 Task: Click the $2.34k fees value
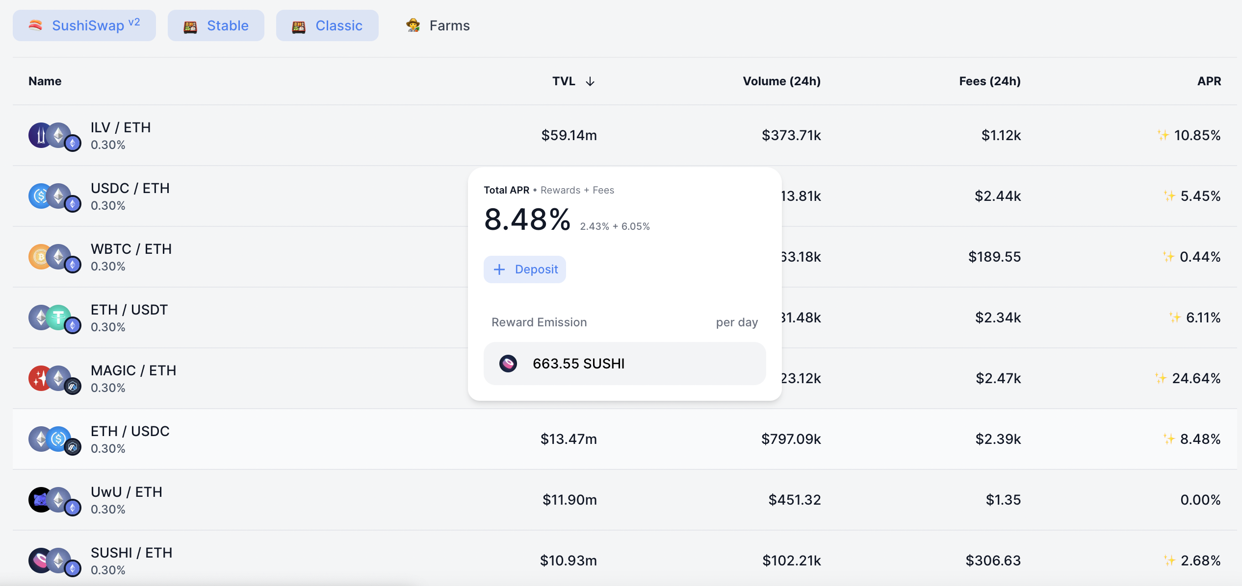click(998, 317)
